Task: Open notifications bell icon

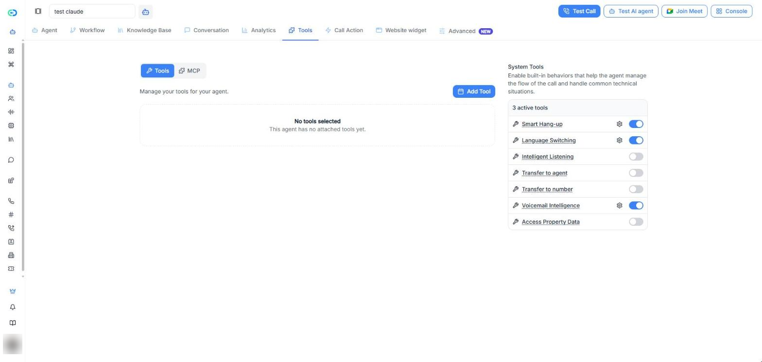Action: [13, 307]
